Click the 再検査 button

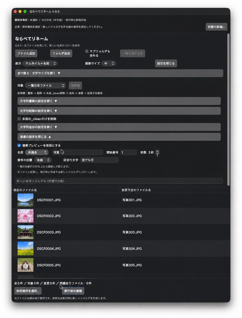point(75,85)
